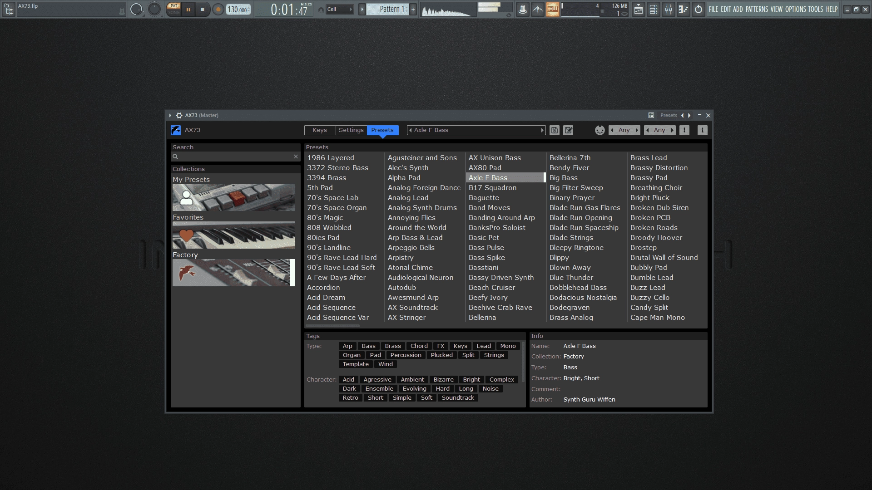872x490 pixels.
Task: Open the PATTERNS menu
Action: click(x=757, y=9)
